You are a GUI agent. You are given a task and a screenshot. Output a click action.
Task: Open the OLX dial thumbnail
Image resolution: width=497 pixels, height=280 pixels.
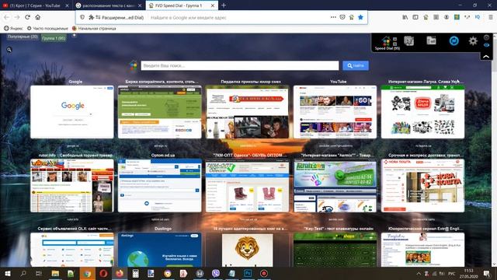[72, 250]
